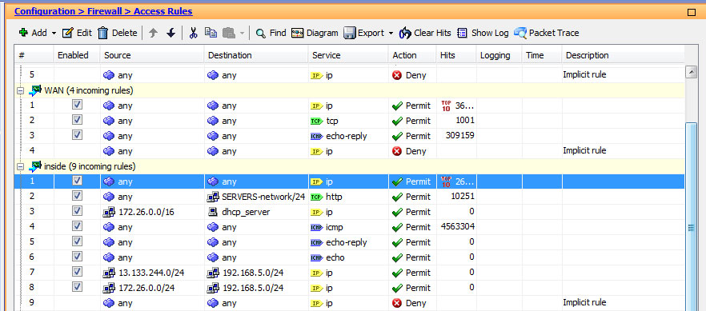Sort by the Destination column header
The height and width of the screenshot is (311, 706).
(x=256, y=55)
